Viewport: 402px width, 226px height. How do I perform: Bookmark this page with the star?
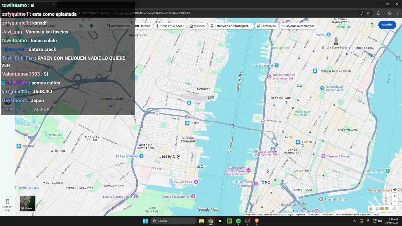pos(368,13)
